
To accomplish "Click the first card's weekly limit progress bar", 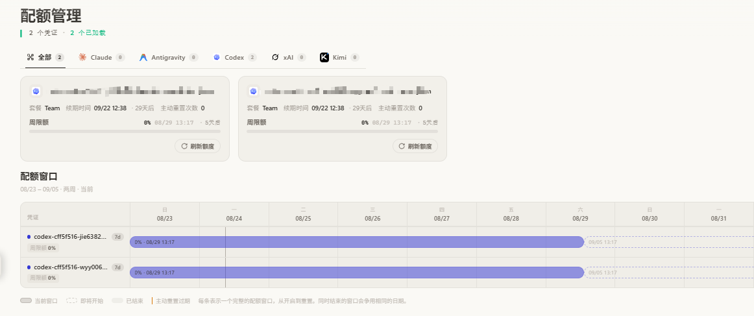I will point(125,131).
